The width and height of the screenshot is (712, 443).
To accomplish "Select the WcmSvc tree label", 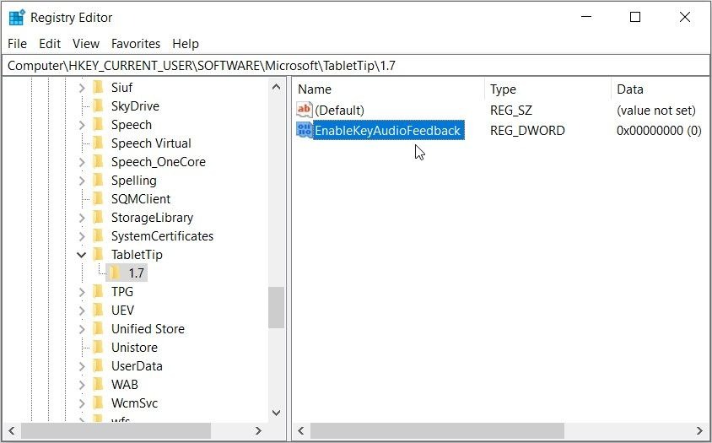I will click(x=134, y=403).
